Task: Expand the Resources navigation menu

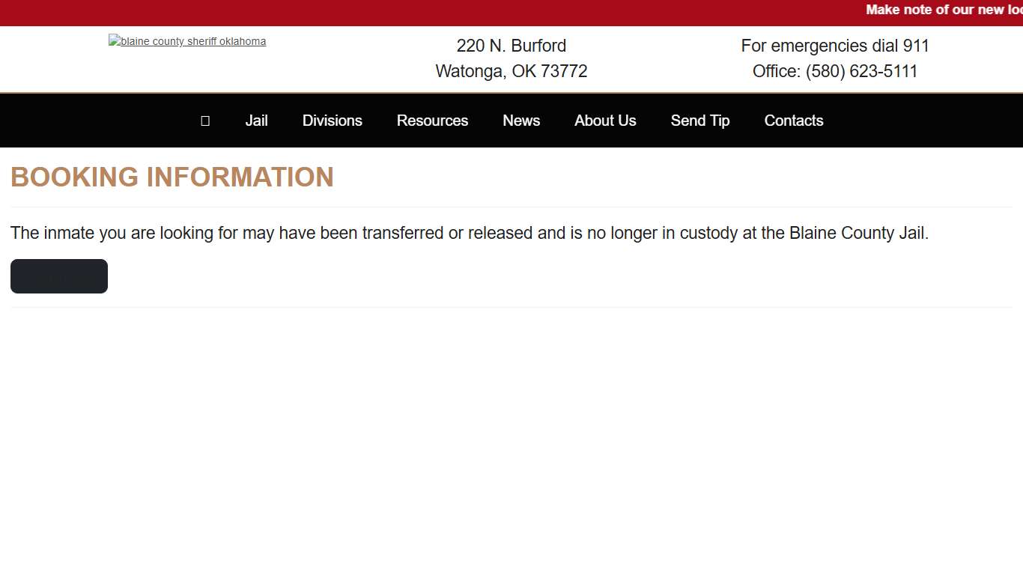Action: tap(432, 121)
